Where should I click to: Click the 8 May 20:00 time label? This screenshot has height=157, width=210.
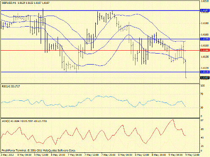[x=159, y=155]
